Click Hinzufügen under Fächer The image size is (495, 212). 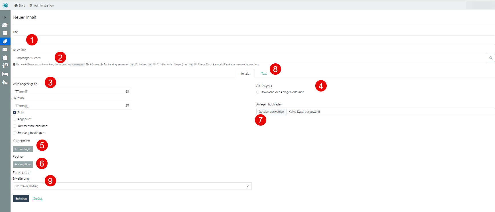click(23, 165)
